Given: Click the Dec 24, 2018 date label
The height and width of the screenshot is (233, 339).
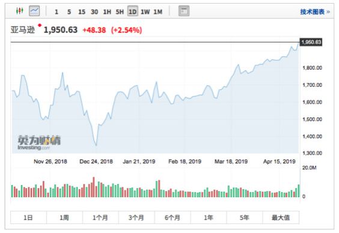Looking at the screenshot, I should (x=96, y=162).
